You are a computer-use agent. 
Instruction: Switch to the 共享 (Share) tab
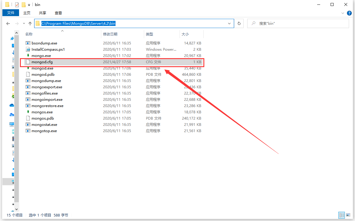(42, 13)
